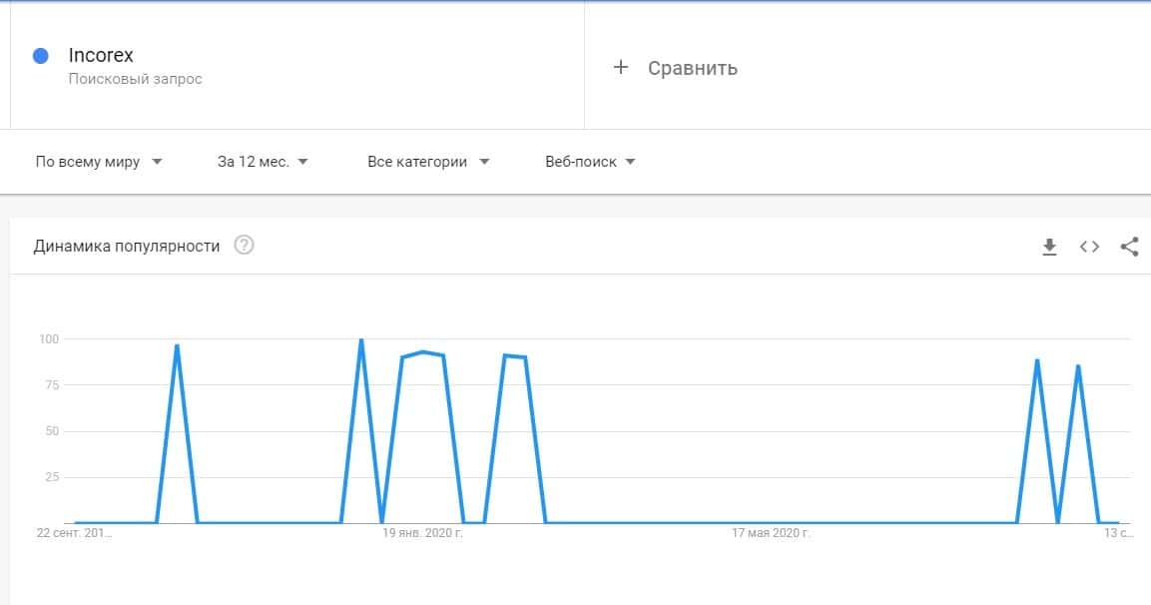Image resolution: width=1151 pixels, height=605 pixels.
Task: Click the 19 янв. 2020 г. axis label
Action: click(x=423, y=533)
